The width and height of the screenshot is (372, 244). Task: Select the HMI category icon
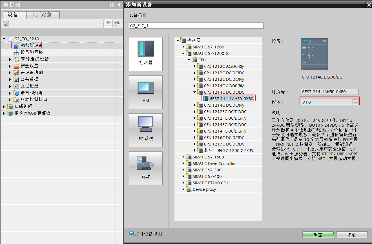[x=145, y=92]
